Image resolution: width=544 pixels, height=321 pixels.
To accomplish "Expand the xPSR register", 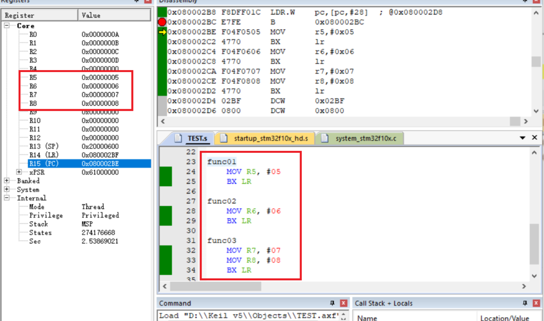I will [x=19, y=172].
